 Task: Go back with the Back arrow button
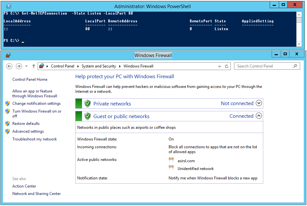tap(9, 66)
